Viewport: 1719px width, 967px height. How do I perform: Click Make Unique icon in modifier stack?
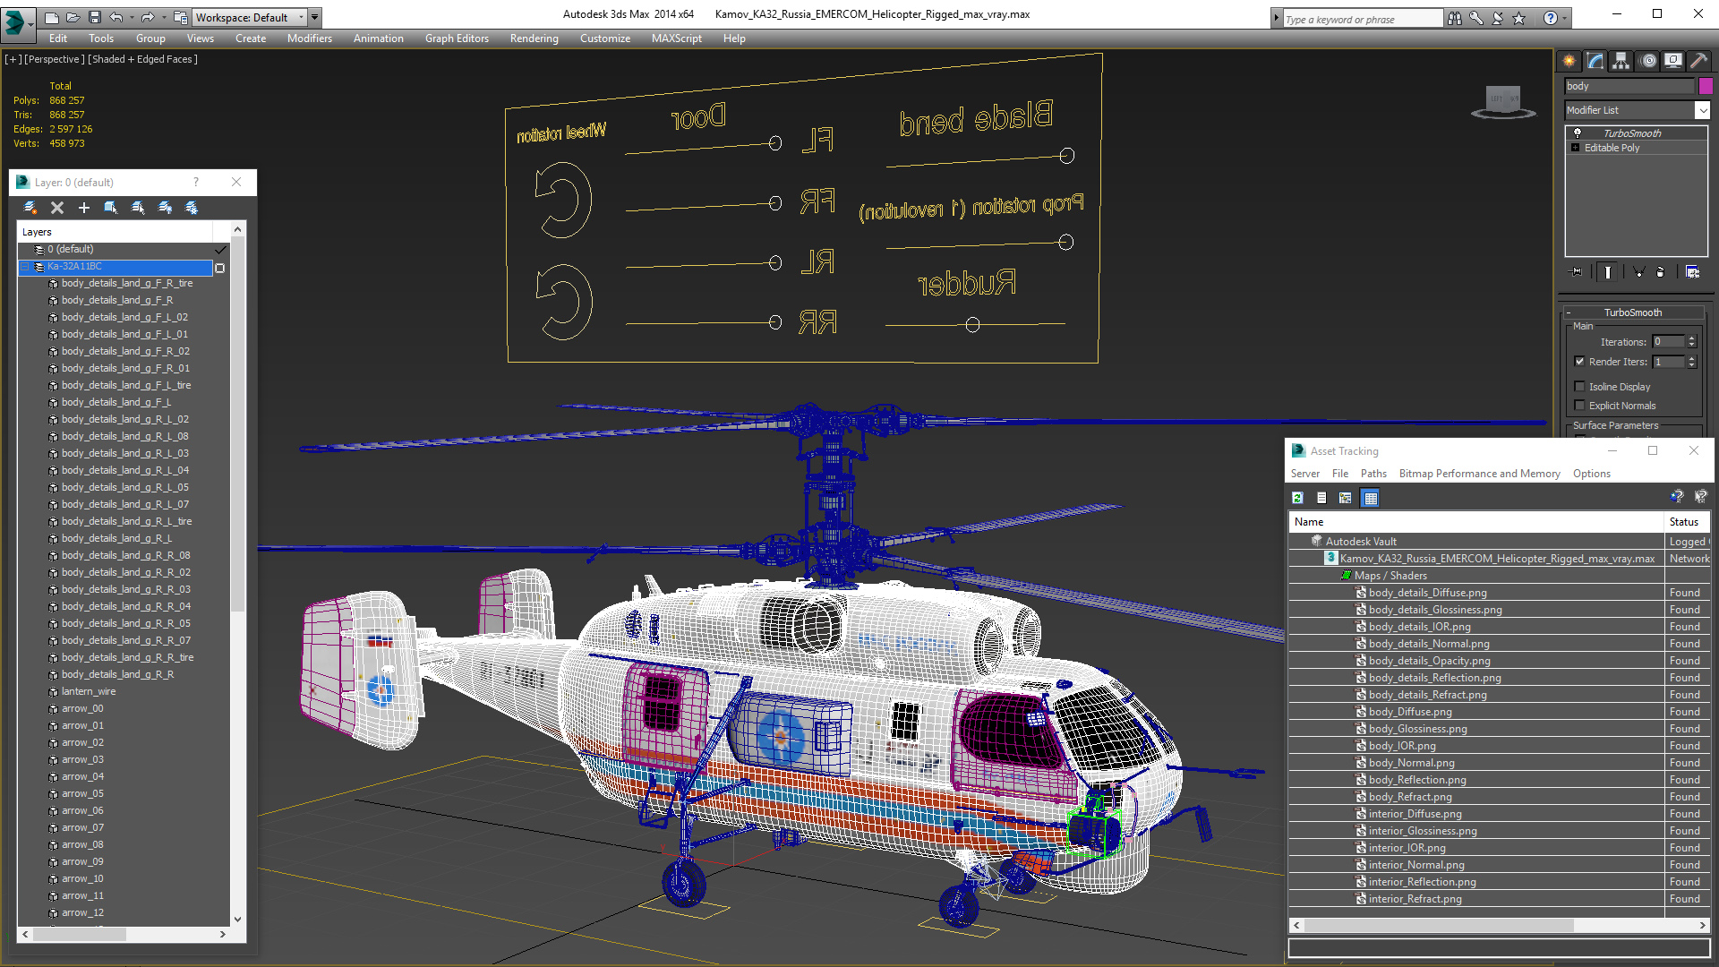pyautogui.click(x=1638, y=272)
